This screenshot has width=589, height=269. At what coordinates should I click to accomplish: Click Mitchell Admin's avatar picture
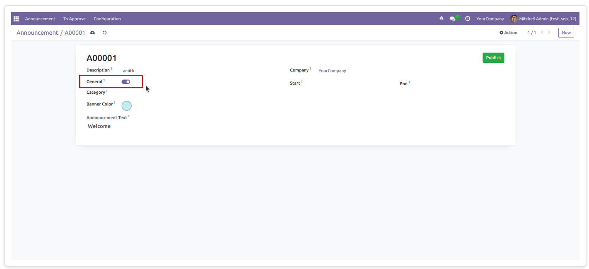pos(514,19)
